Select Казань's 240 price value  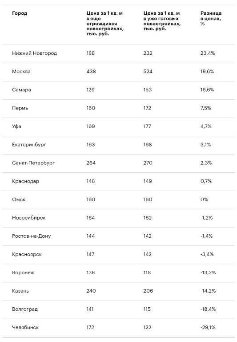tap(91, 291)
